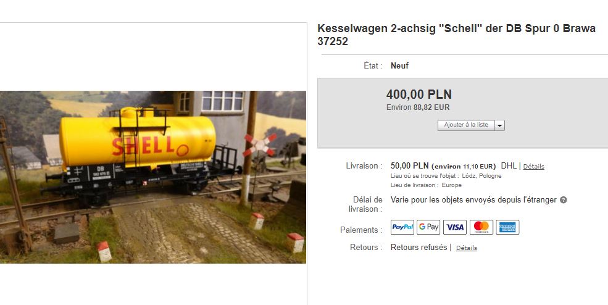Click the VISA payment icon
The height and width of the screenshot is (305, 608).
coord(455,227)
